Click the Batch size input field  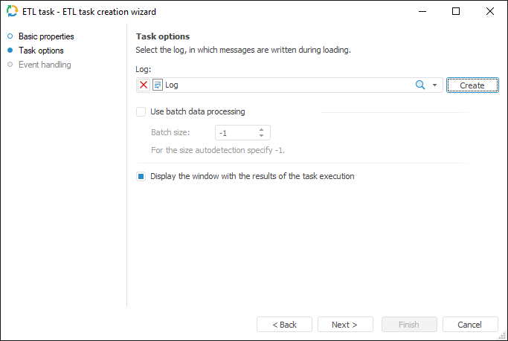pos(237,133)
